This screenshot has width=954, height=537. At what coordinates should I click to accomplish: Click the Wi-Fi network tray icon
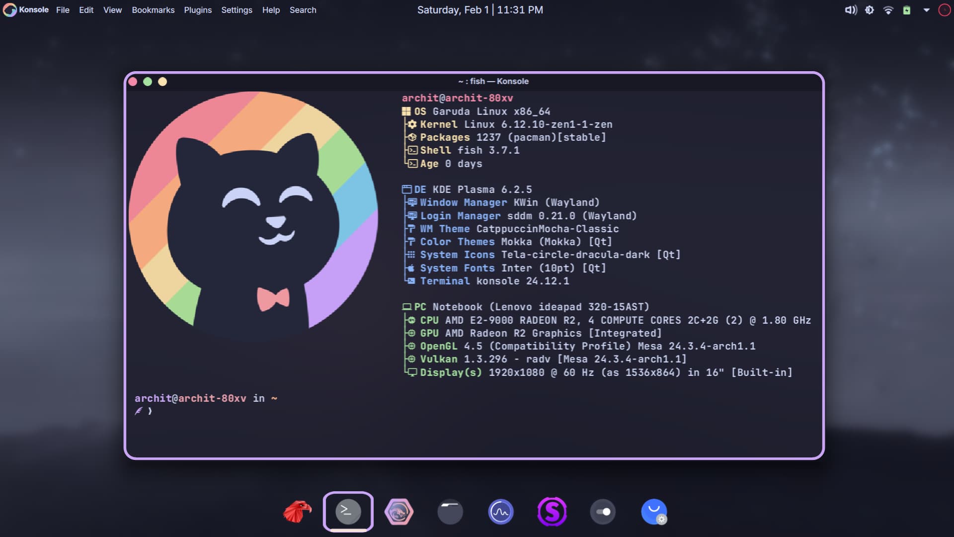point(888,10)
